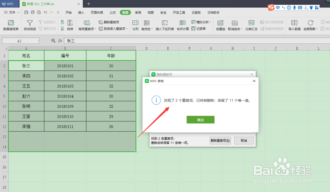
Task: Open the 分类汇总 subtotal tool
Action: [251, 26]
